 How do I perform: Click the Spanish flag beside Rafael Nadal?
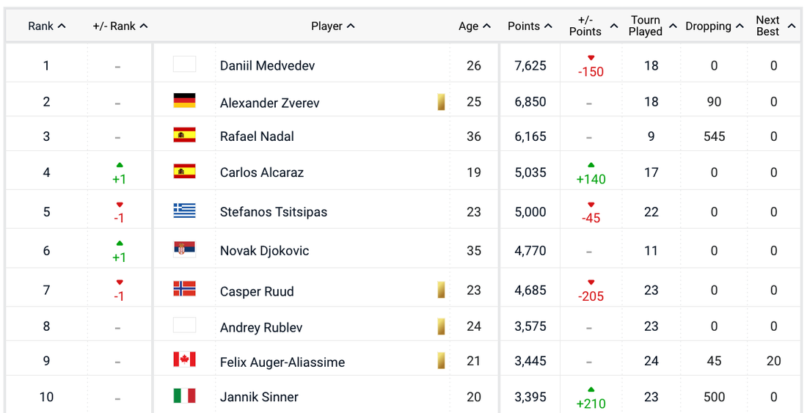[x=184, y=135]
